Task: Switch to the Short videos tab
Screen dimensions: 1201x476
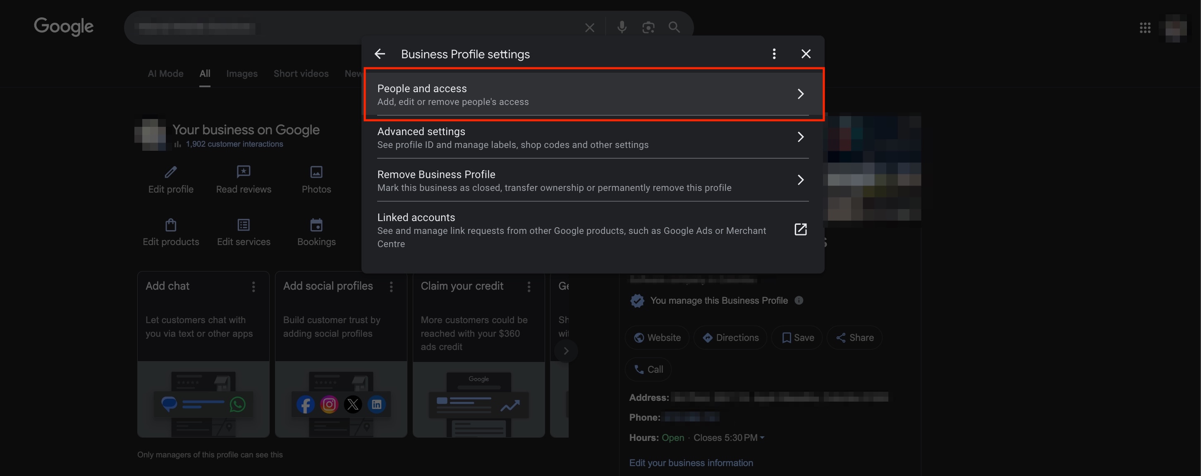Action: [x=301, y=74]
